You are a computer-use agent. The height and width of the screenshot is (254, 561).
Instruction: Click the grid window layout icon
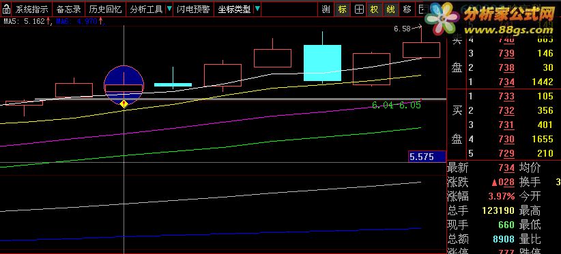click(x=359, y=10)
